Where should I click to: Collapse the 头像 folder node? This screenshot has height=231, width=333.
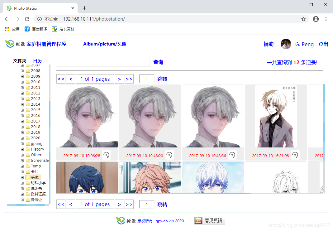tap(22, 177)
